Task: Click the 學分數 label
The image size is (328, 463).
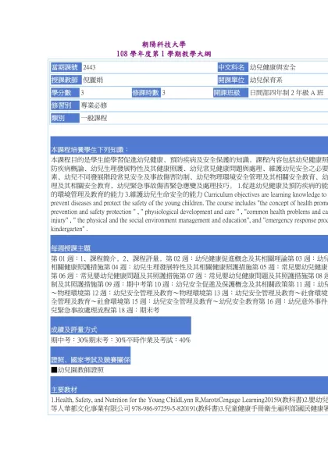Action: tap(65, 93)
